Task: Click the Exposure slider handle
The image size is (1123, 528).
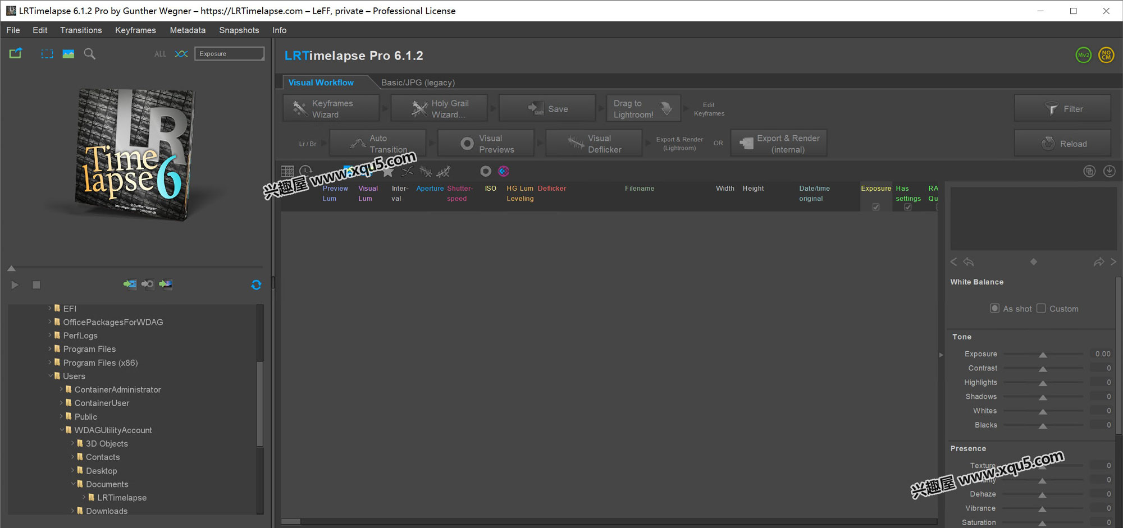Action: coord(1043,355)
